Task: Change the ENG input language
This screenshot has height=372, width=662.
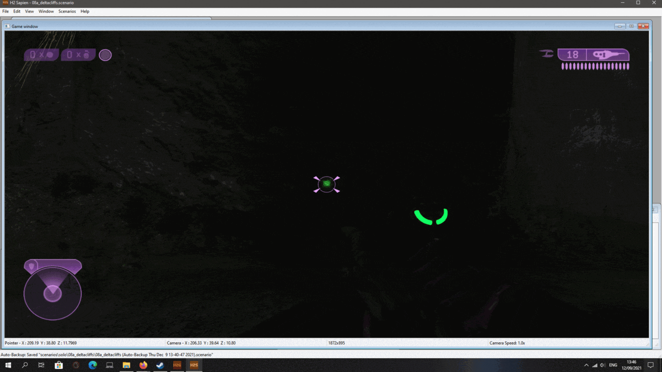Action: [x=613, y=365]
